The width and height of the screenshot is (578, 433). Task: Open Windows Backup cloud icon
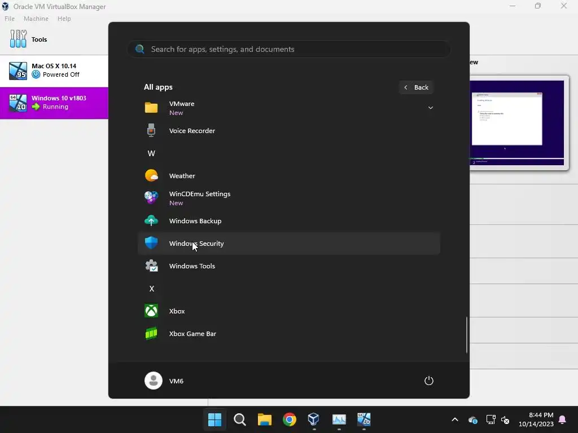tap(151, 220)
